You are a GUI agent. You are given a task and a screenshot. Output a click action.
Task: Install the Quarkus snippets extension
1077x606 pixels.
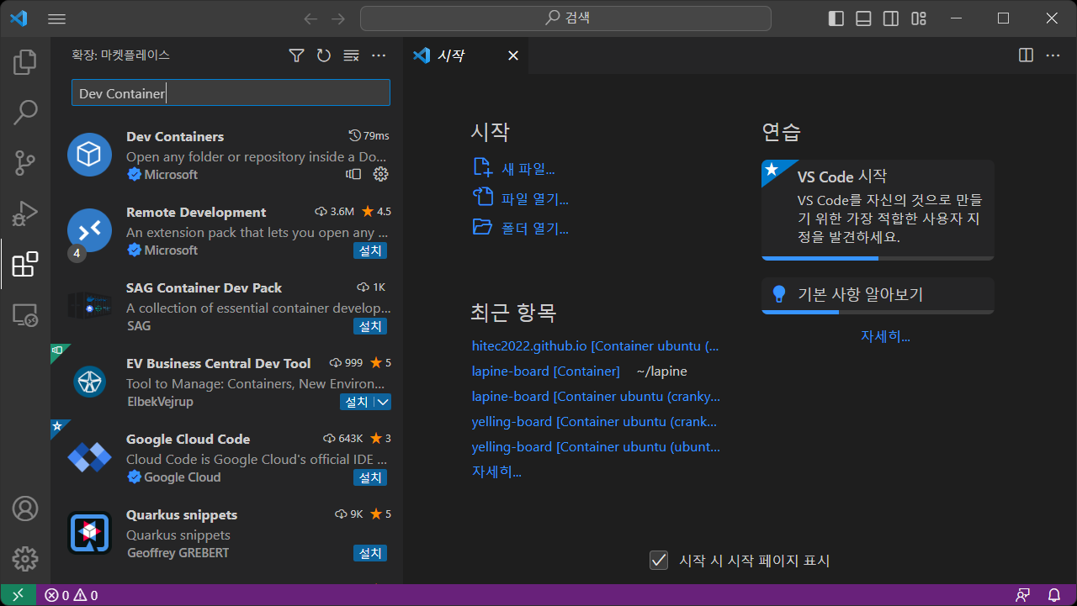click(x=370, y=553)
